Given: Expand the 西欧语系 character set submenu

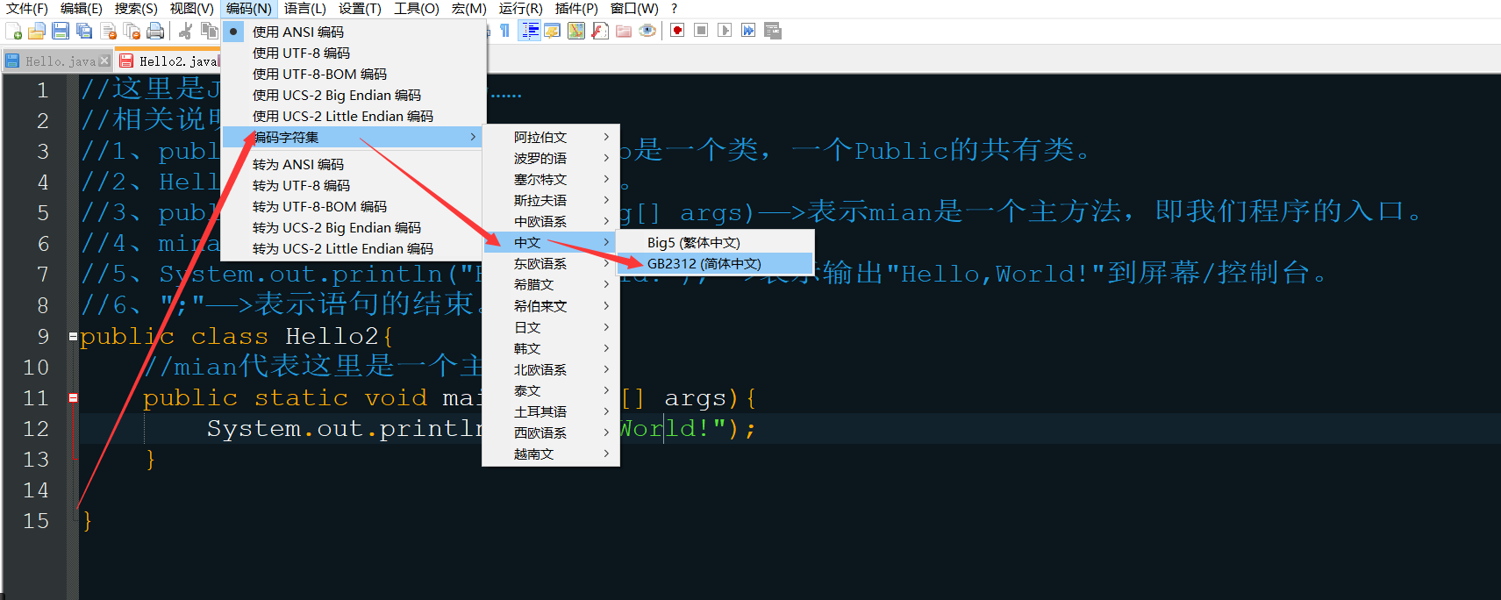Looking at the screenshot, I should [551, 432].
